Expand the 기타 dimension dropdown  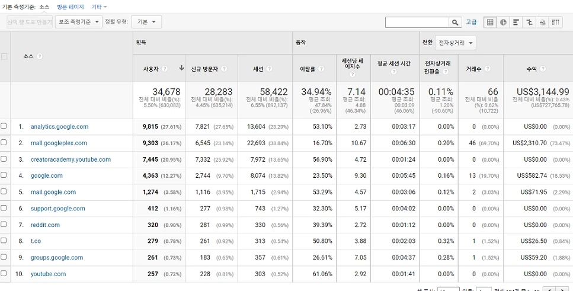(x=99, y=7)
